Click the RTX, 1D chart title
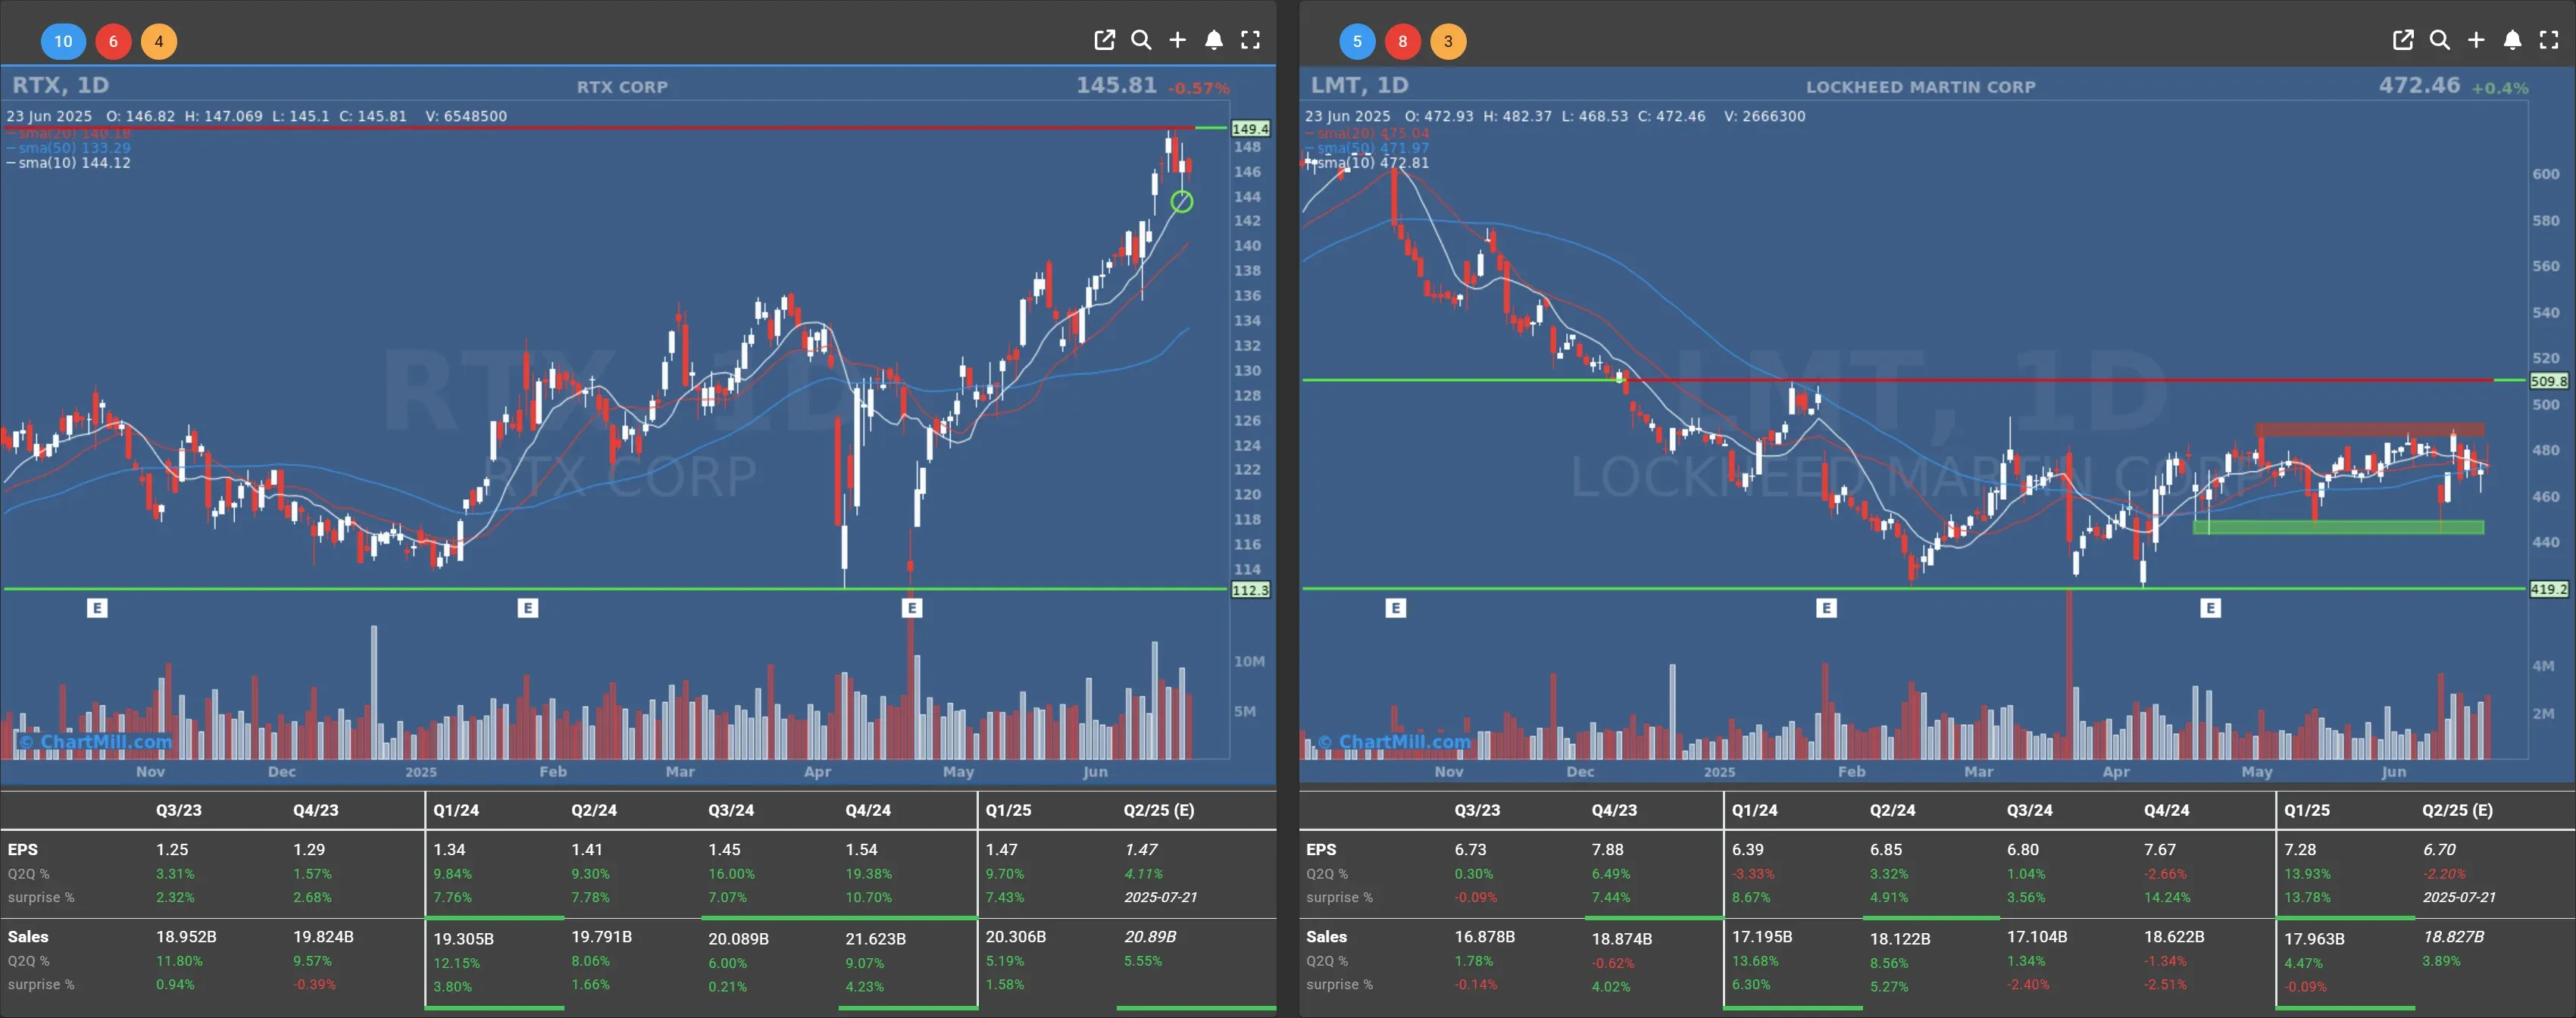 tap(60, 85)
